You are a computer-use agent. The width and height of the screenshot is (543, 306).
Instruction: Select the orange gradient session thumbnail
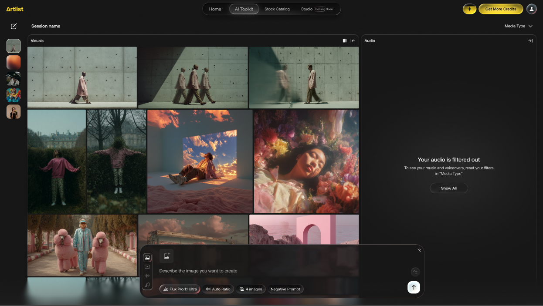(14, 62)
